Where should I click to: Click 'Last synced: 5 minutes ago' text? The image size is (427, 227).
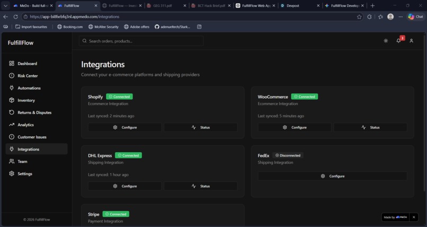point(281,116)
